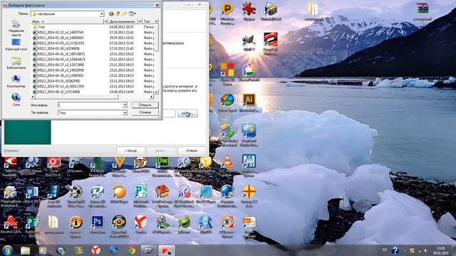Select Рабочий стол in the places bar
This screenshot has width=456, height=256.
16,45
